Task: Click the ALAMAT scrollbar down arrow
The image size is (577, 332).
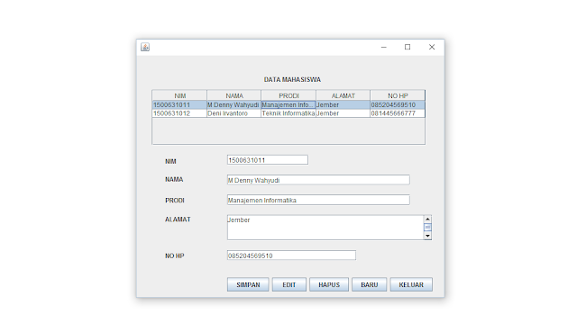Action: coord(427,236)
